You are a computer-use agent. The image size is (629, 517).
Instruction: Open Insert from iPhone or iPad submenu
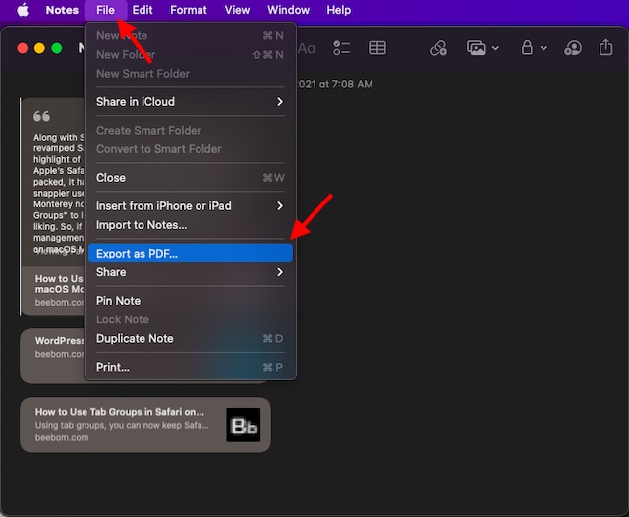pos(190,206)
